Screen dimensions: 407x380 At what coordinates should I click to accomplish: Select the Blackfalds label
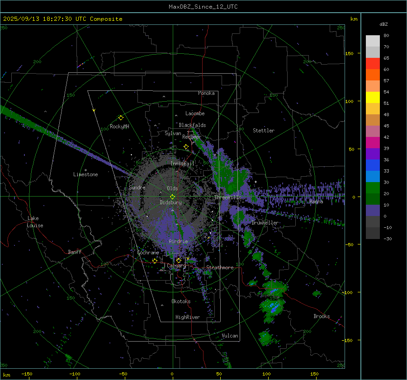192,125
